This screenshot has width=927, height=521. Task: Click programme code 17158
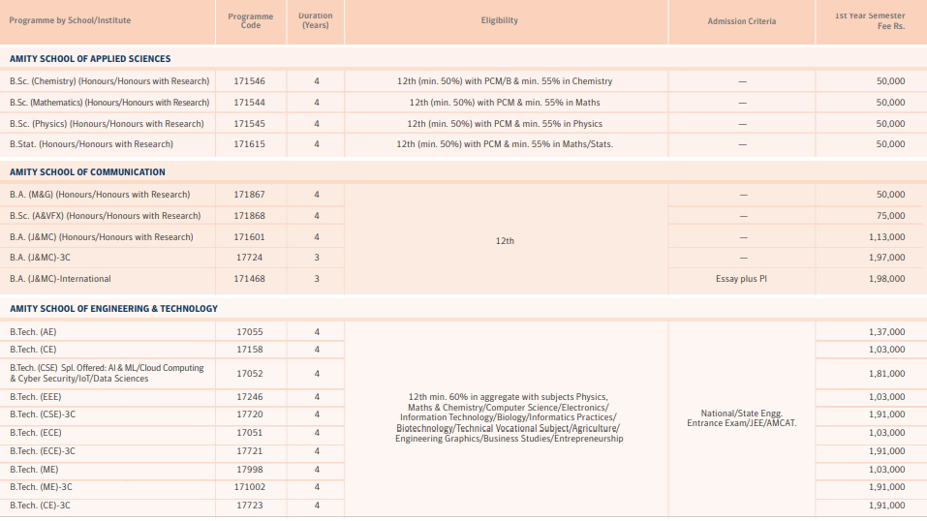(250, 350)
